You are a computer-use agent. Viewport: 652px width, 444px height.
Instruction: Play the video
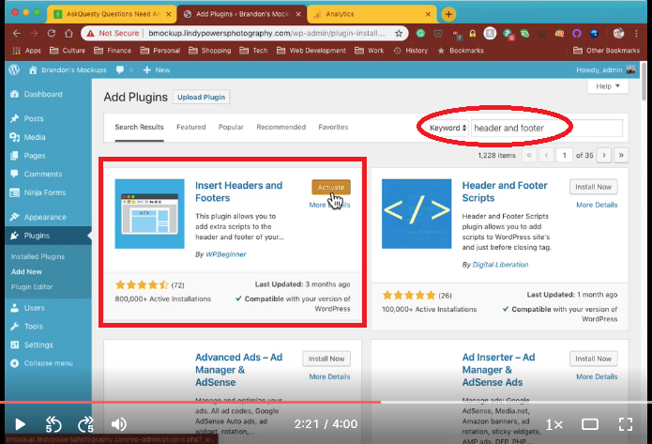click(20, 424)
